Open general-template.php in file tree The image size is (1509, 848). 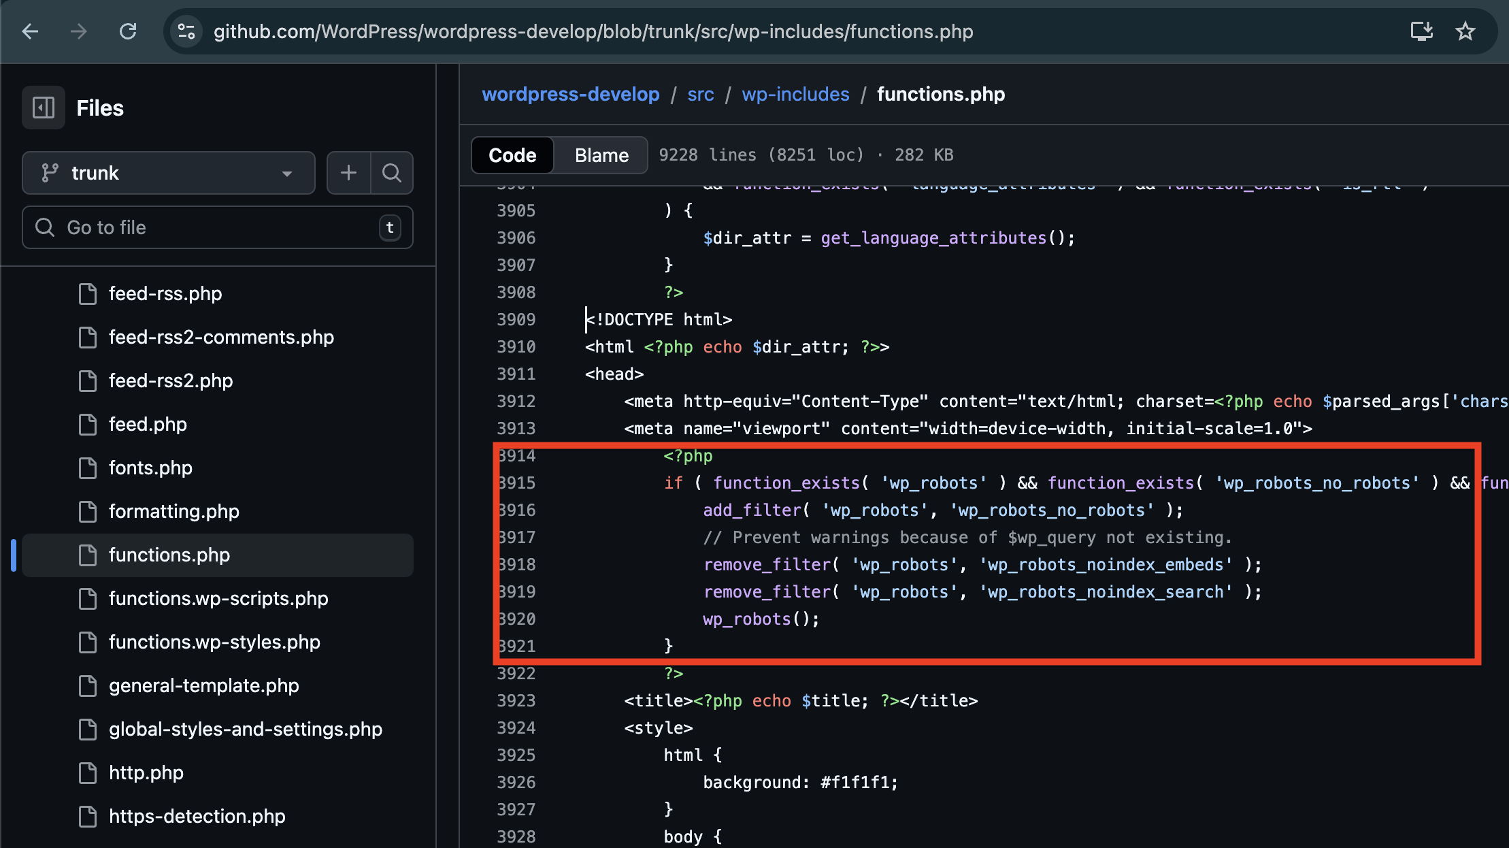pos(203,686)
